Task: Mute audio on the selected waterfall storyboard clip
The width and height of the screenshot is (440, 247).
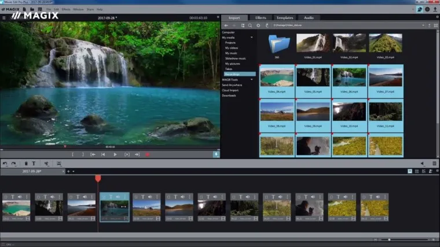Action: [x=118, y=197]
